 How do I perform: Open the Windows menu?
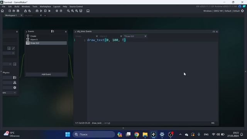pyautogui.click(x=26, y=7)
